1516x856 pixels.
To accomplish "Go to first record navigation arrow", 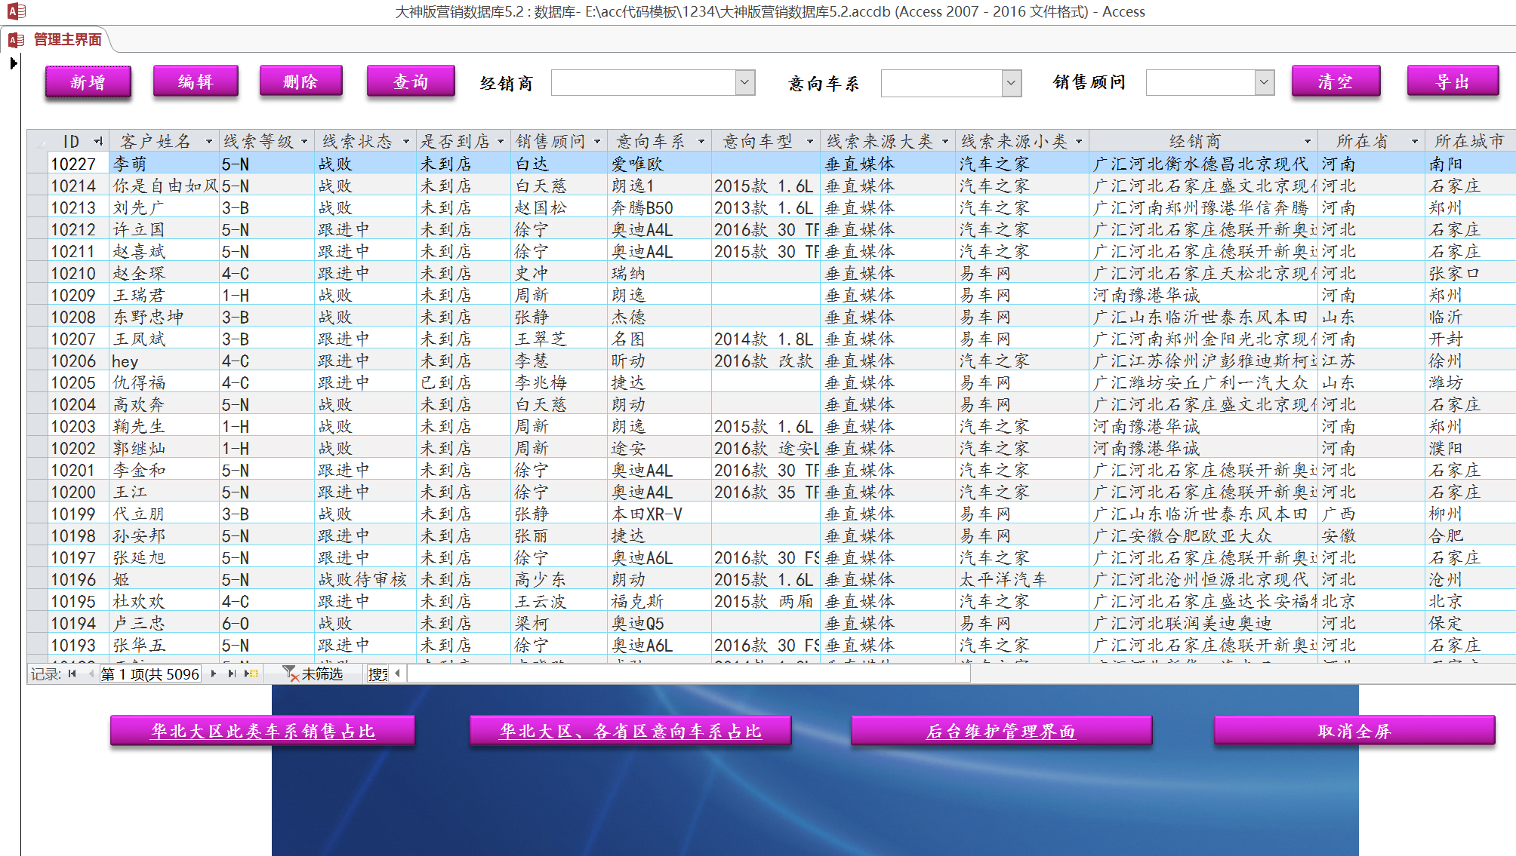I will (72, 673).
